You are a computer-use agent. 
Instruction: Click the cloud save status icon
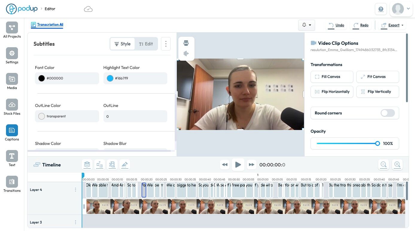88,9
